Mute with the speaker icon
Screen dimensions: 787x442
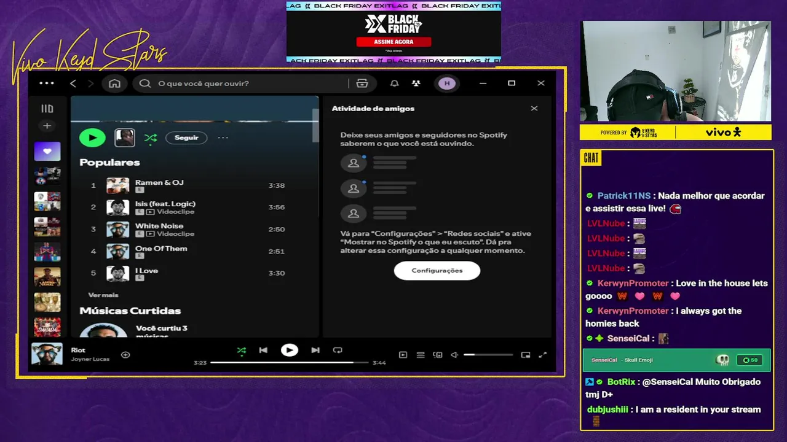(x=454, y=355)
